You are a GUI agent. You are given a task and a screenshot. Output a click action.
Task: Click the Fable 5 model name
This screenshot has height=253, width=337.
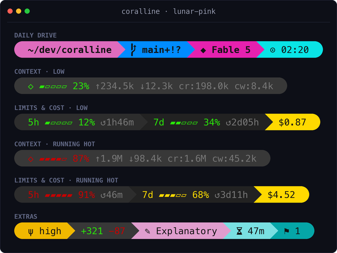pos(231,50)
